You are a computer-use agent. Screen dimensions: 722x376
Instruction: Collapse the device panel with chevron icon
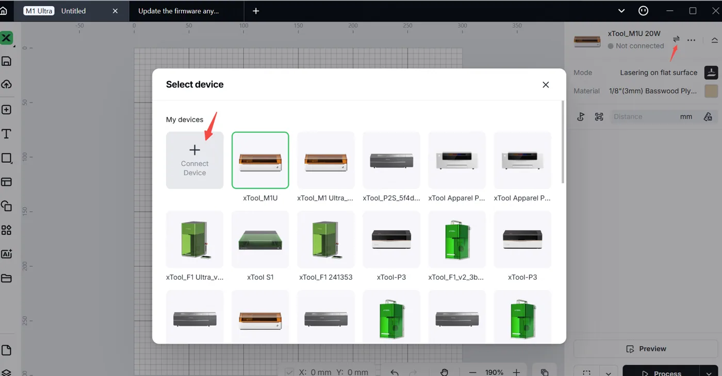714,40
